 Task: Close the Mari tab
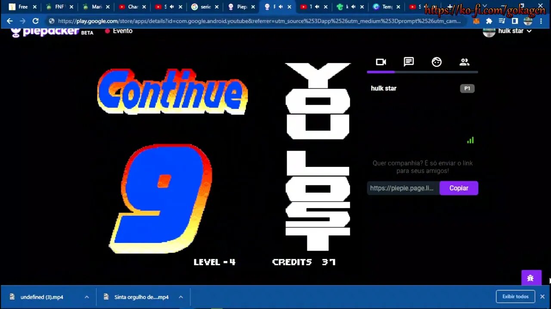[x=108, y=7]
